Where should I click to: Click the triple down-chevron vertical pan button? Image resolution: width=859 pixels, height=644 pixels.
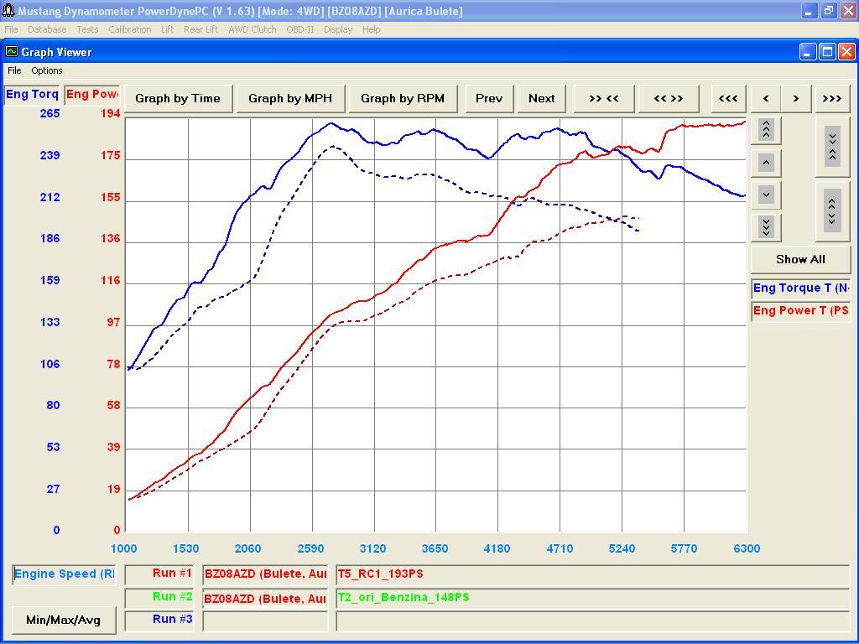(x=766, y=226)
